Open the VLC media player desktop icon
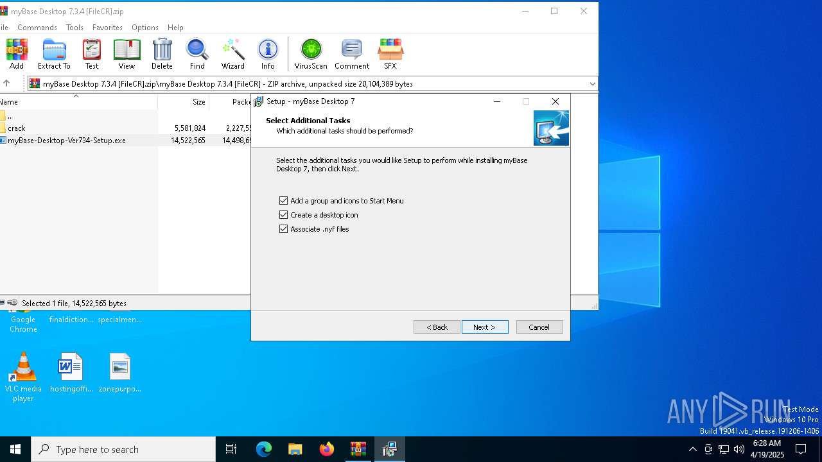Image resolution: width=822 pixels, height=462 pixels. [x=23, y=378]
